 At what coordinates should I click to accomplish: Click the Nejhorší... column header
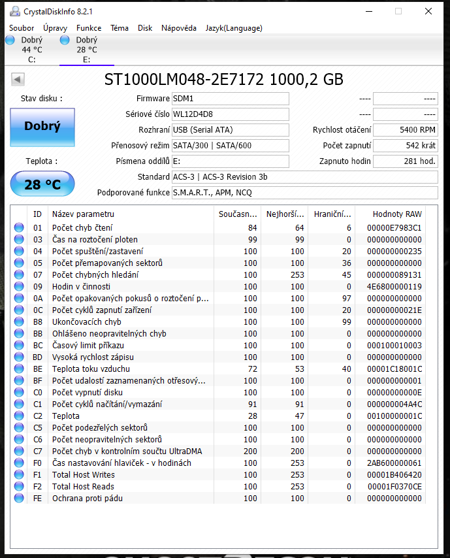point(285,214)
